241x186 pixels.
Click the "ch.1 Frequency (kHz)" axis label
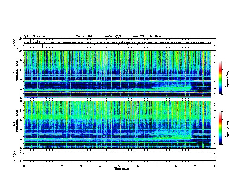16,71
